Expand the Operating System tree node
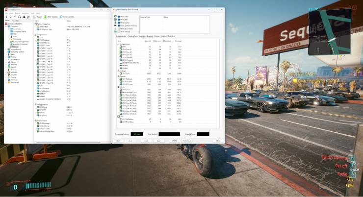 coord(6,52)
